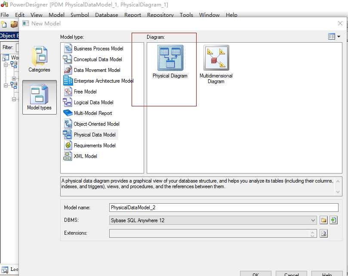
Task: Open the View menu
Action: (x=37, y=15)
